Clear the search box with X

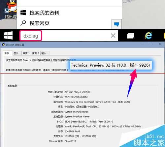pyautogui.click(x=113, y=36)
